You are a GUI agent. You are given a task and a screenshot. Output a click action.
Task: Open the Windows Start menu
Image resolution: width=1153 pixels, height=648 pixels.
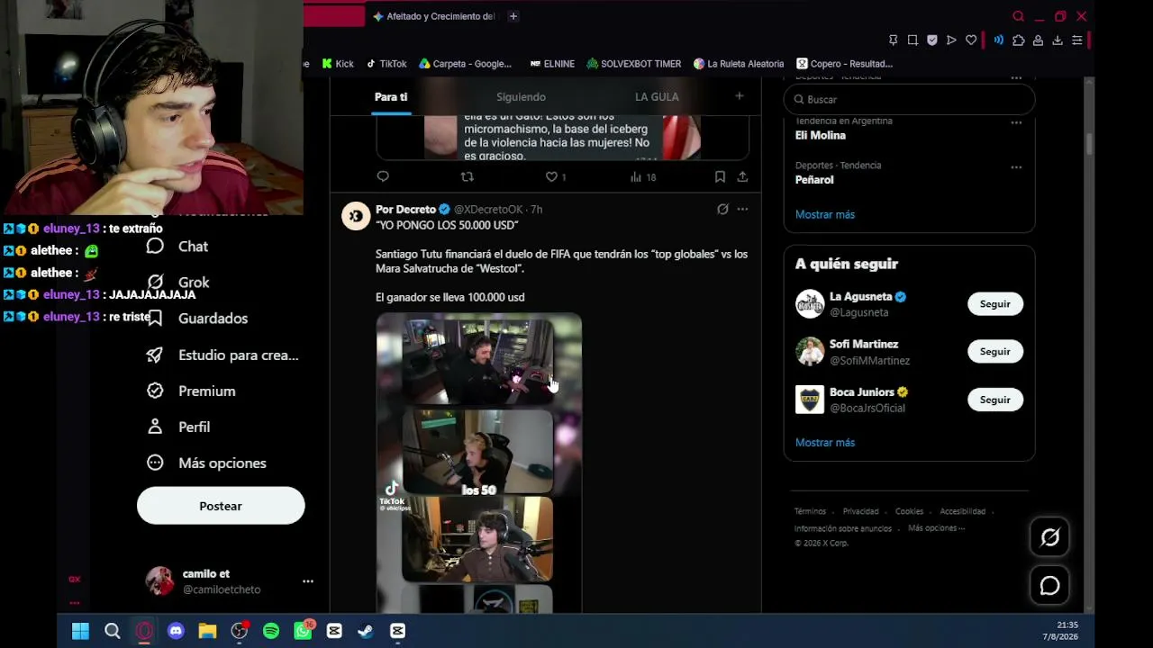point(80,631)
